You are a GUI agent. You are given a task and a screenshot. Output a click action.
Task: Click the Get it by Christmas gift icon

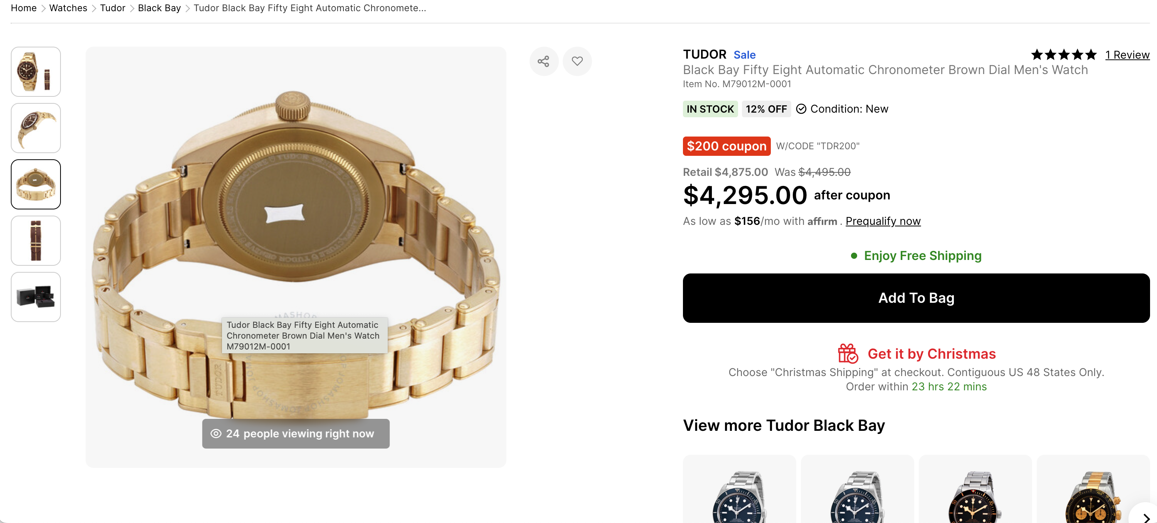click(x=848, y=354)
